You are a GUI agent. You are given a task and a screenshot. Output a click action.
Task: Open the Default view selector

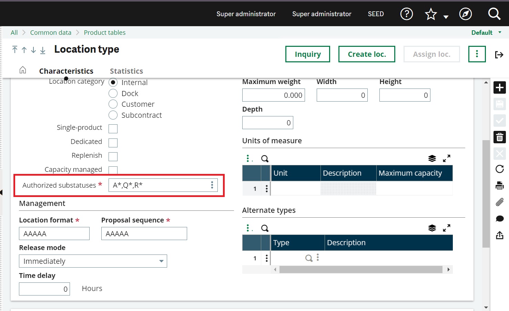point(486,32)
